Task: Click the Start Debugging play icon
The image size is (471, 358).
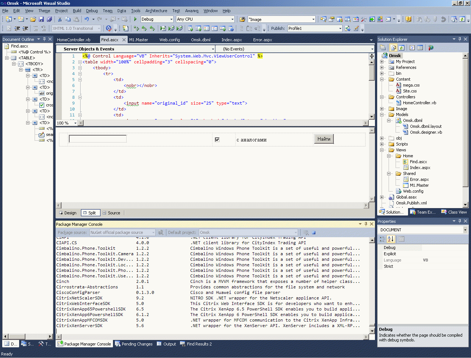Action: (135, 19)
